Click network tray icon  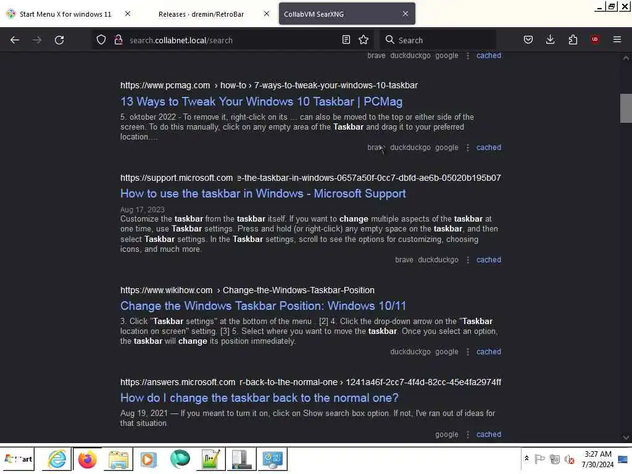(555, 459)
